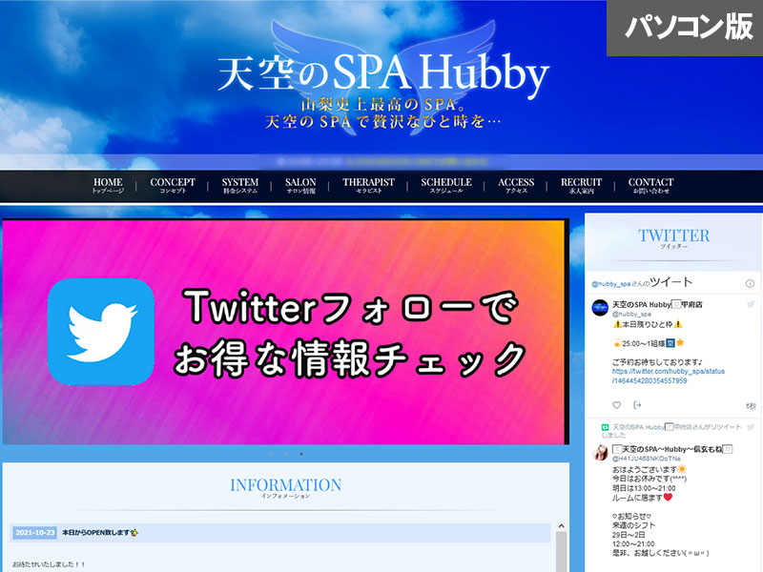
Task: Click the large Twitter bird logo on banner
Action: pos(100,331)
